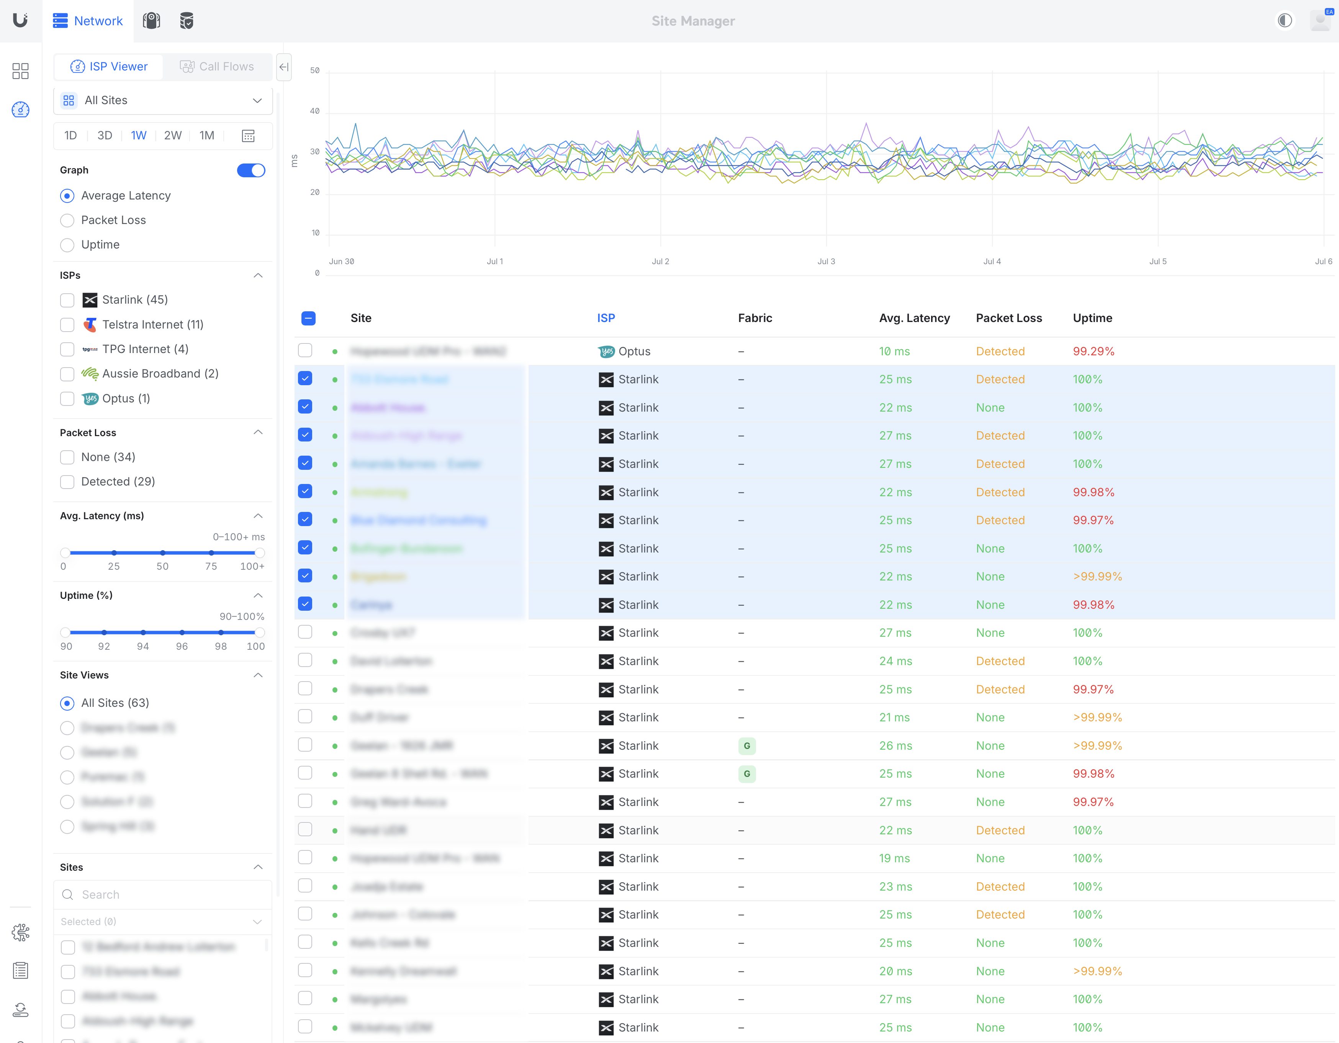Switch to the ISP Viewer tab

[x=109, y=67]
